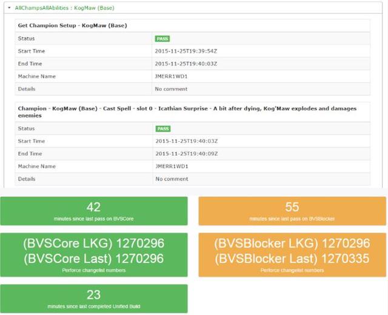Viewport: 388px width, 315px height.
Task: Click the Start Time label in Champion Setup table
Action: 32,51
